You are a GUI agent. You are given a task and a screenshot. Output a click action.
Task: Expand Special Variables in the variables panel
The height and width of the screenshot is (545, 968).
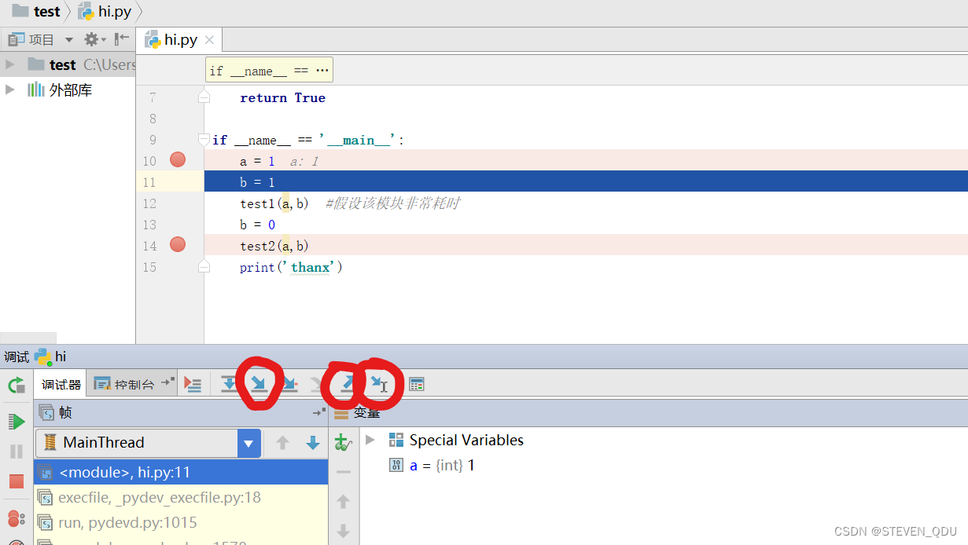370,440
